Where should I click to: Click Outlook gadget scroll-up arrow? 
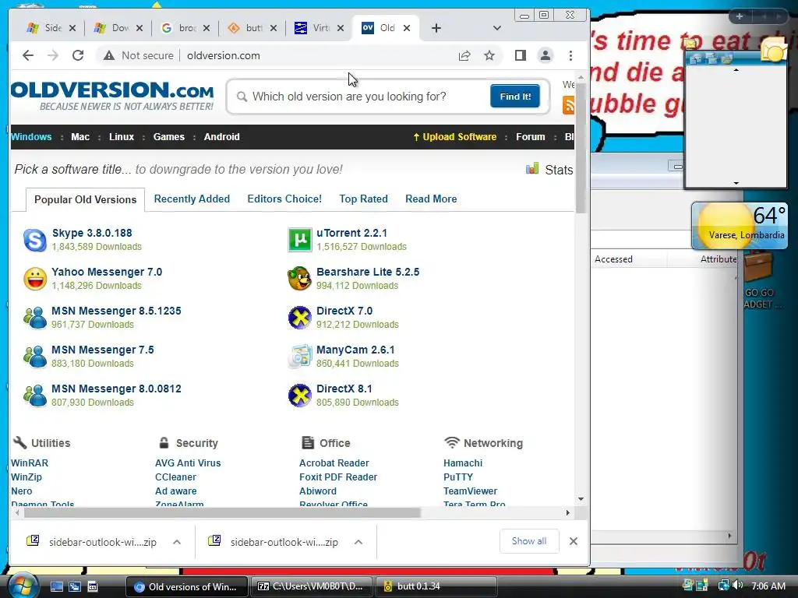tap(736, 70)
